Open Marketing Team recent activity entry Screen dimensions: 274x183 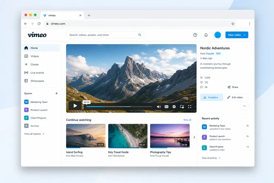[x=225, y=127]
